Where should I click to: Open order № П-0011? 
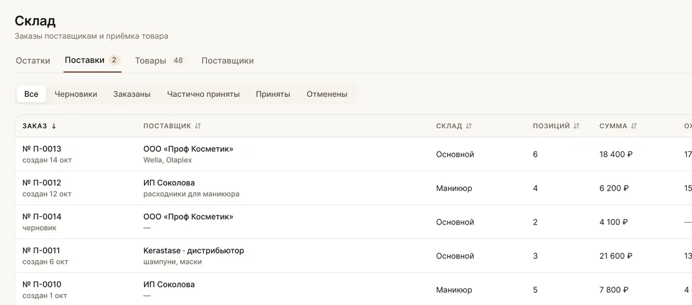click(x=41, y=251)
